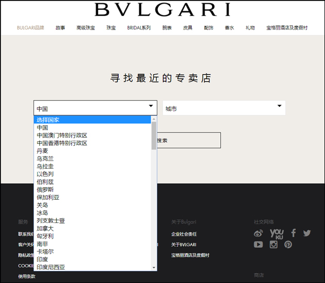The height and width of the screenshot is (283, 325).
Task: Click scroll-down arrow of country list
Action: 154,267
